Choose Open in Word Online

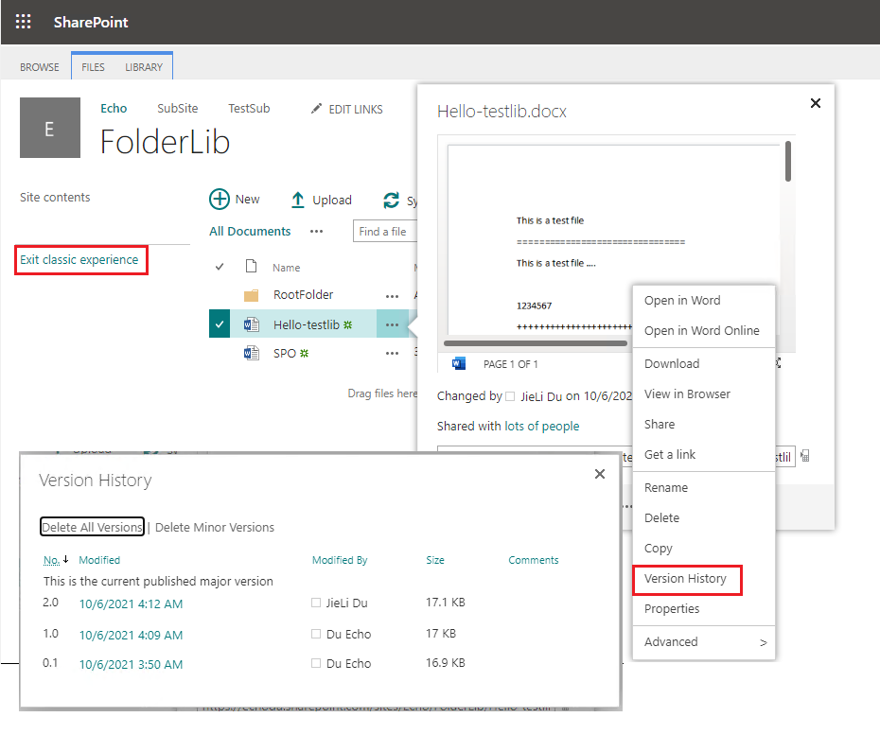704,330
